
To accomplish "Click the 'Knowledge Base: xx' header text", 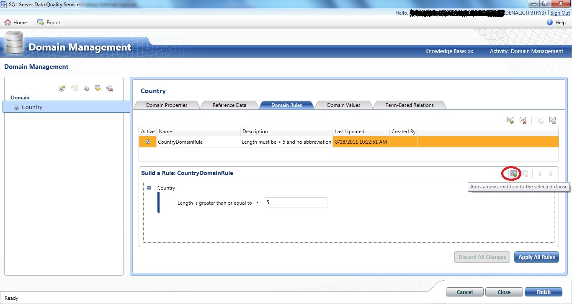I will (449, 51).
